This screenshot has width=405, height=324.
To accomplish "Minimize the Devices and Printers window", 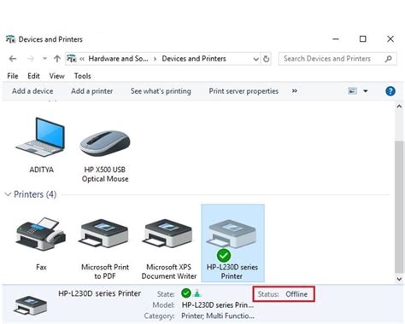I will [336, 39].
